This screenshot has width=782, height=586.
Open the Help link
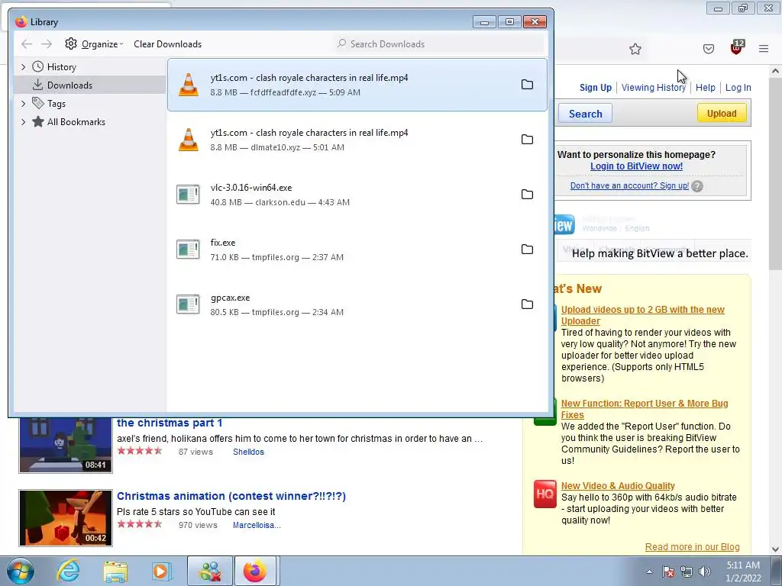tap(705, 87)
